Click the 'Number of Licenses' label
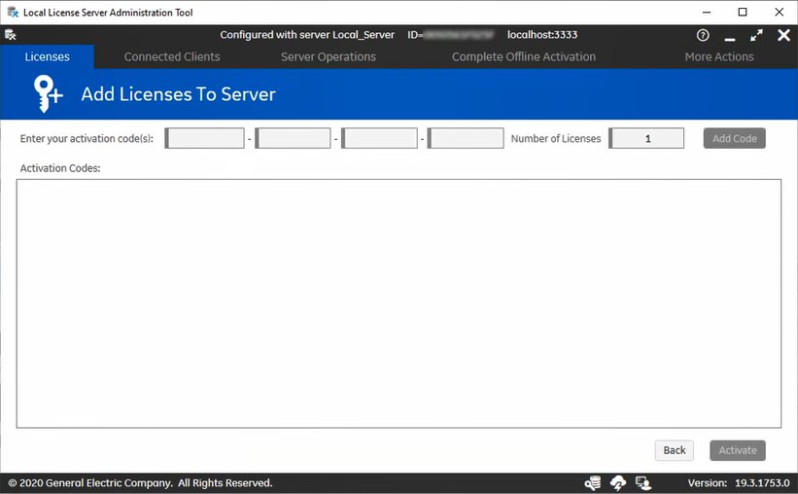Image resolution: width=798 pixels, height=494 pixels. (556, 138)
